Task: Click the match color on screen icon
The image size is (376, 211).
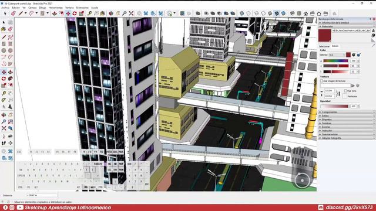Action: pos(359,55)
